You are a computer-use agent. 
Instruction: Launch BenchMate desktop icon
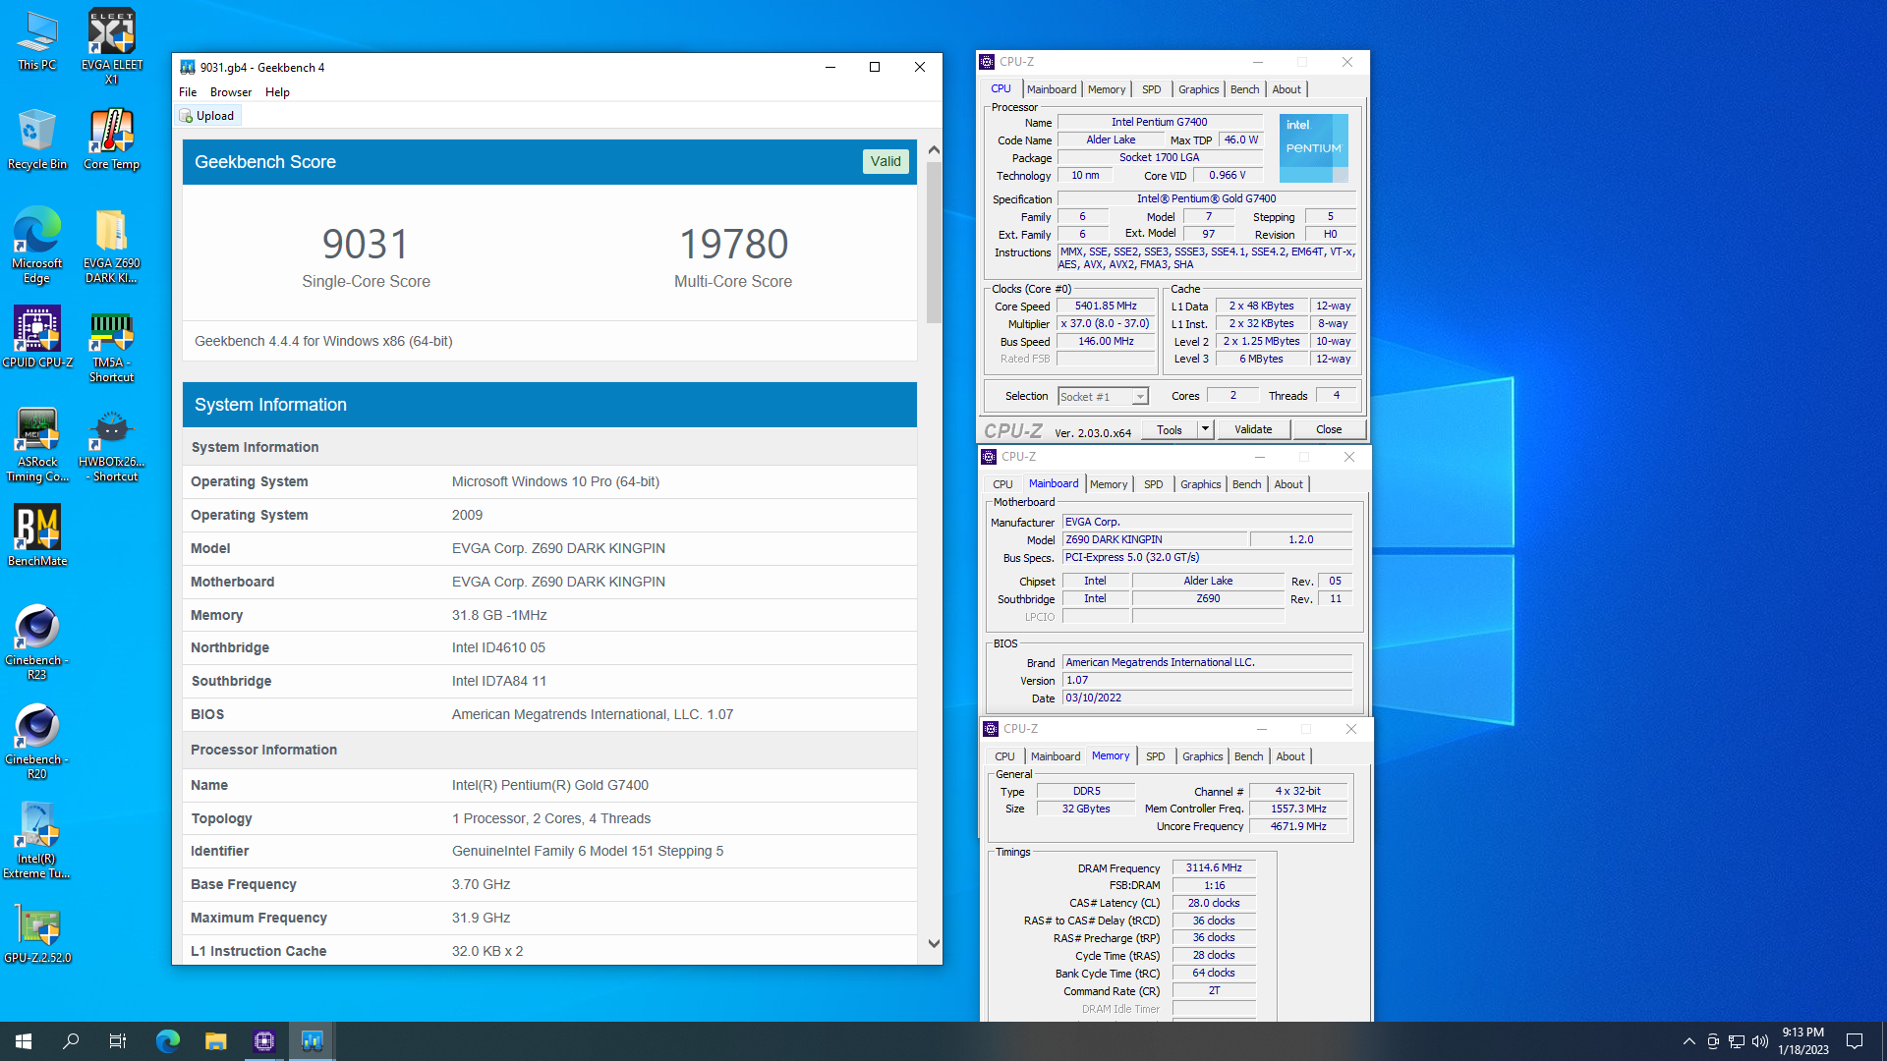(x=37, y=536)
